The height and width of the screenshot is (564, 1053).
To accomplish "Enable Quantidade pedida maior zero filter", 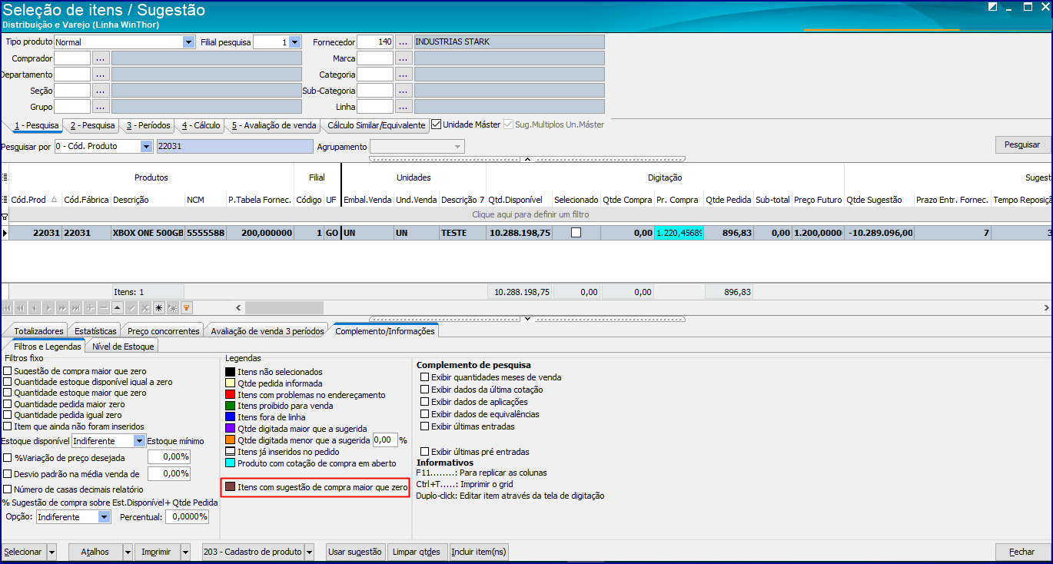I will click(x=8, y=404).
